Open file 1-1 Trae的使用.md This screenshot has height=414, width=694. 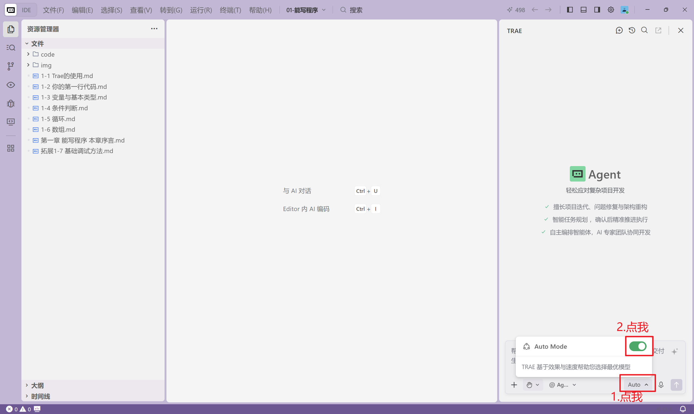tap(93, 76)
